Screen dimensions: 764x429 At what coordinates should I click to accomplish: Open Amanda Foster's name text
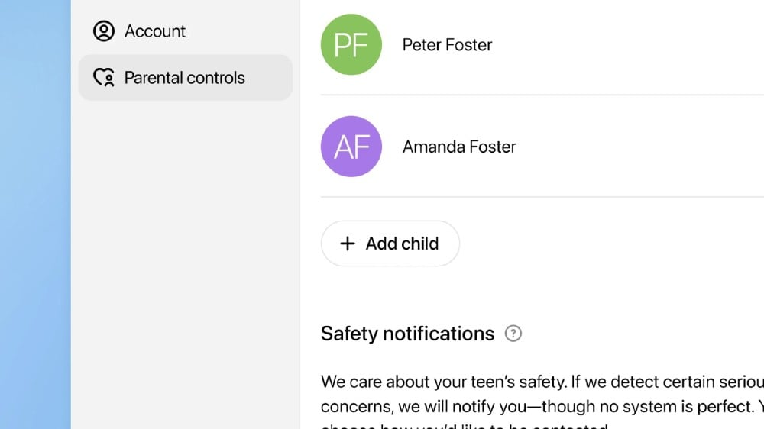459,147
